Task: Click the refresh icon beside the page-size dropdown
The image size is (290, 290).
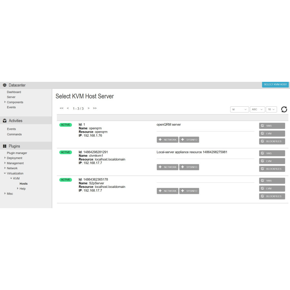Action: [x=284, y=110]
